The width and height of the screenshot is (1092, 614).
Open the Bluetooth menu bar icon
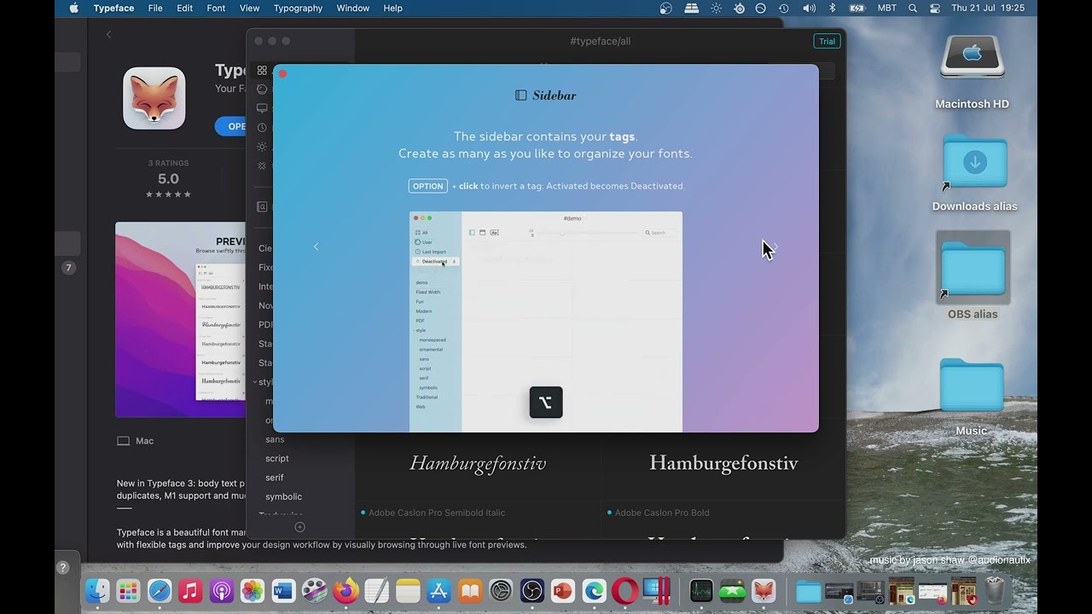[x=833, y=8]
